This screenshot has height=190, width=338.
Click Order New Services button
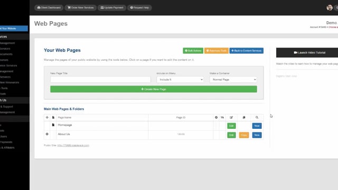click(81, 7)
